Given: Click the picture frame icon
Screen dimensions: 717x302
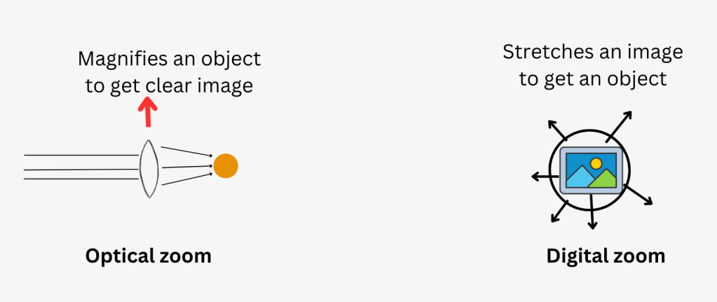Looking at the screenshot, I should [592, 170].
